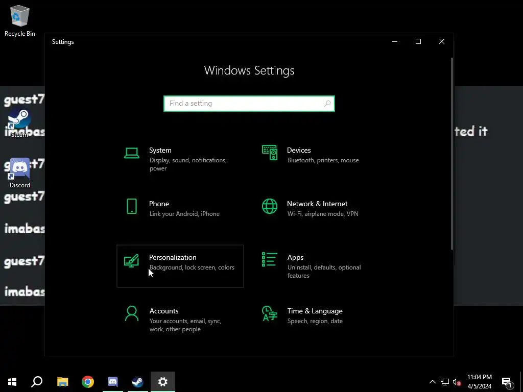
Task: Click the magnifier icon in search box
Action: (327, 103)
